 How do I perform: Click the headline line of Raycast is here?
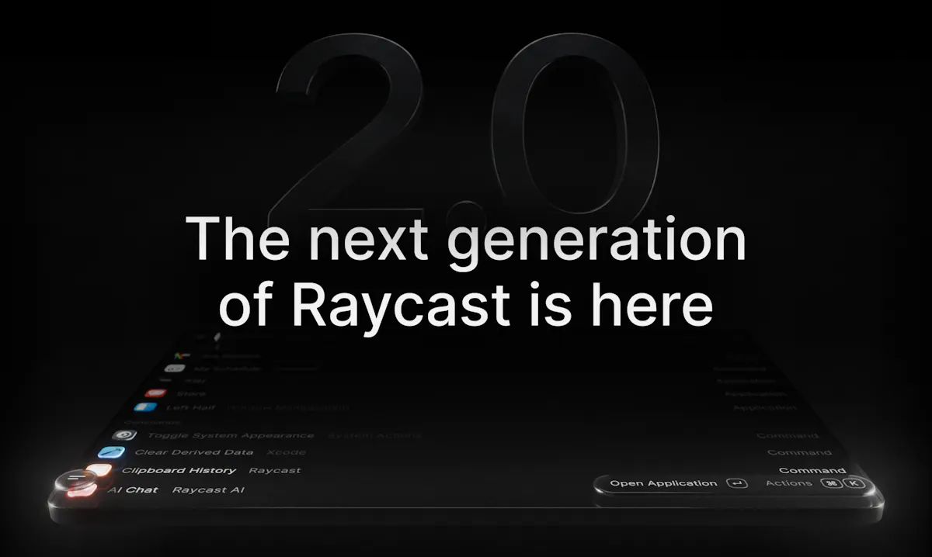pyautogui.click(x=466, y=306)
